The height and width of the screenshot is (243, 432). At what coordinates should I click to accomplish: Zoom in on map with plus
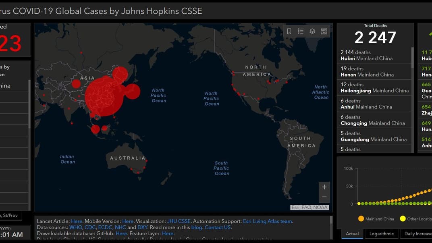[324, 187]
